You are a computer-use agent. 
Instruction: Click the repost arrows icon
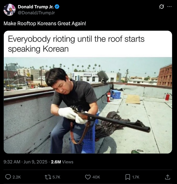coord(48,177)
